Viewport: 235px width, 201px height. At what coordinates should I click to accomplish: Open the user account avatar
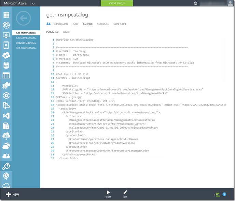coord(230,3)
